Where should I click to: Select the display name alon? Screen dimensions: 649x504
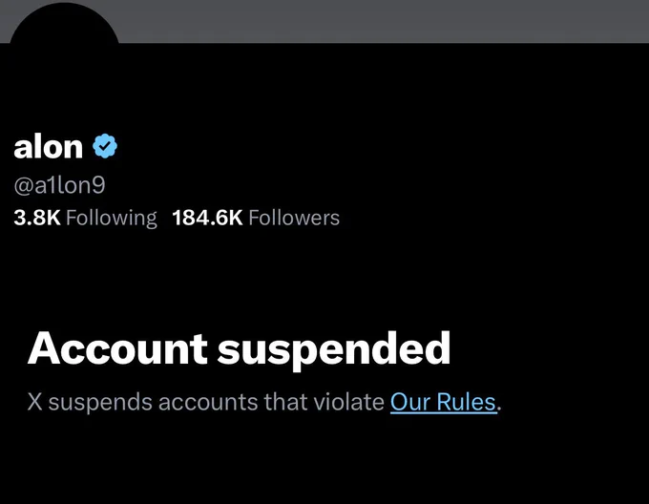point(49,146)
